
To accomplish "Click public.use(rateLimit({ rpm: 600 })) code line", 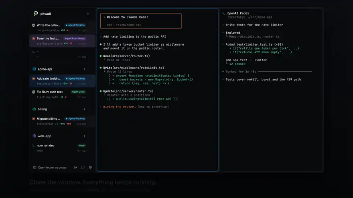I will click(x=147, y=99).
